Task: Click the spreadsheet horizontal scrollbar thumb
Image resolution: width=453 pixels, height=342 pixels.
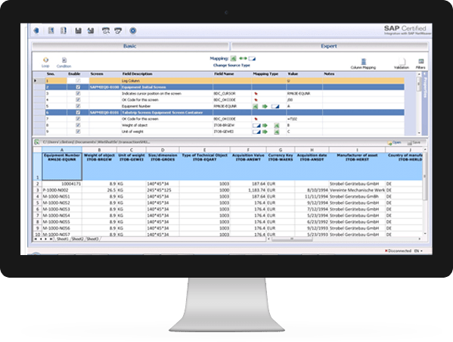Action: 292,239
